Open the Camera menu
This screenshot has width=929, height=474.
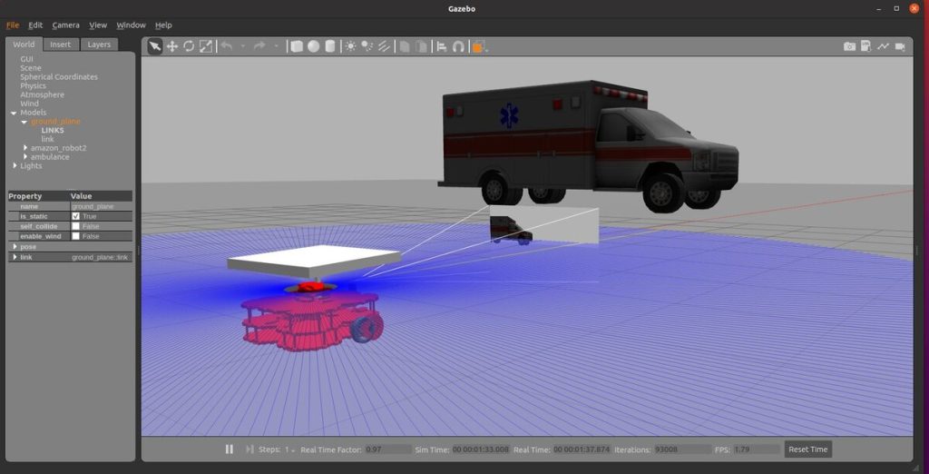click(x=65, y=25)
